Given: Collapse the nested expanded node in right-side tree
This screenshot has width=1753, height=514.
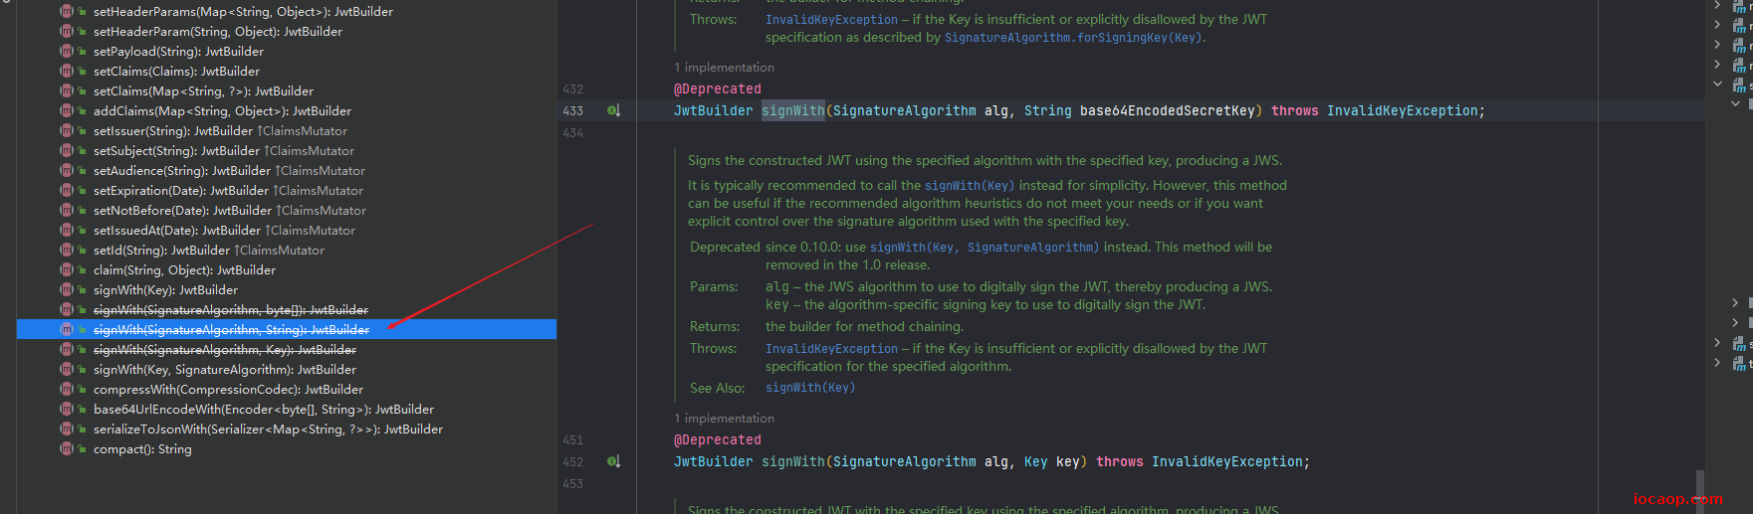Looking at the screenshot, I should [1735, 103].
